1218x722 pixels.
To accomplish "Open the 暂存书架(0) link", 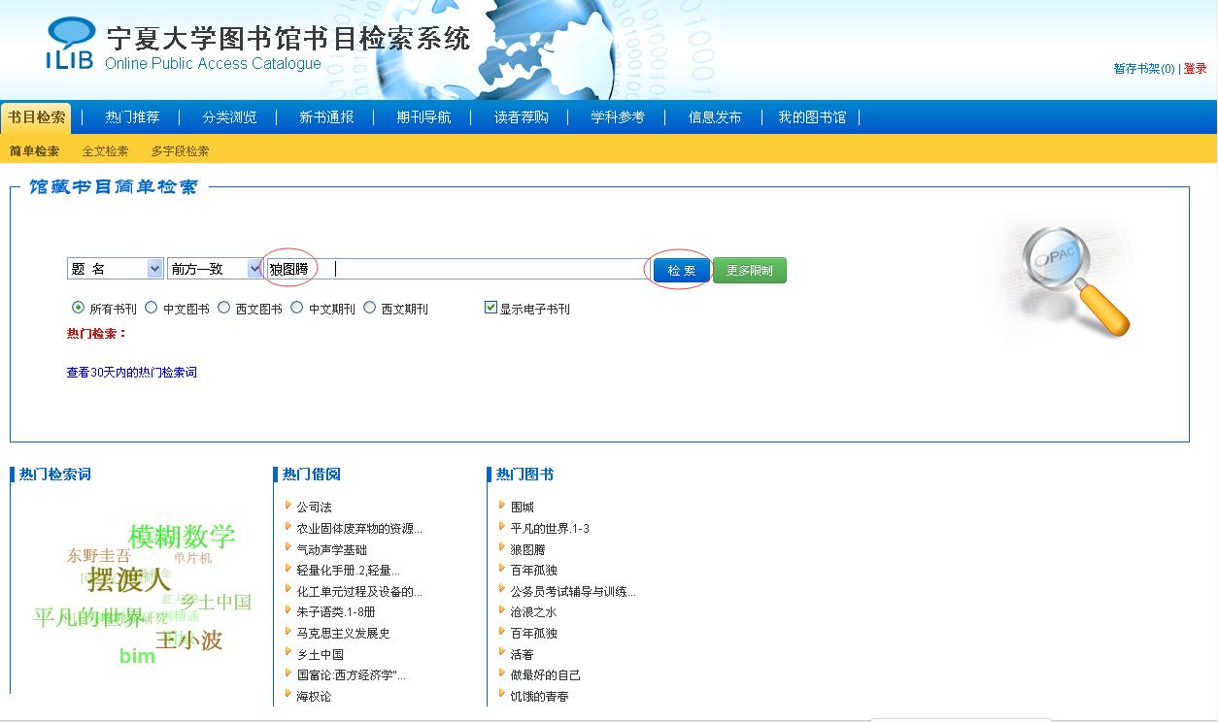I will pos(1144,69).
